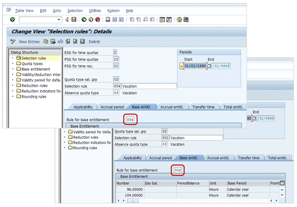
Task: Click the Customize Local Layout icon
Action: pos(186,20)
